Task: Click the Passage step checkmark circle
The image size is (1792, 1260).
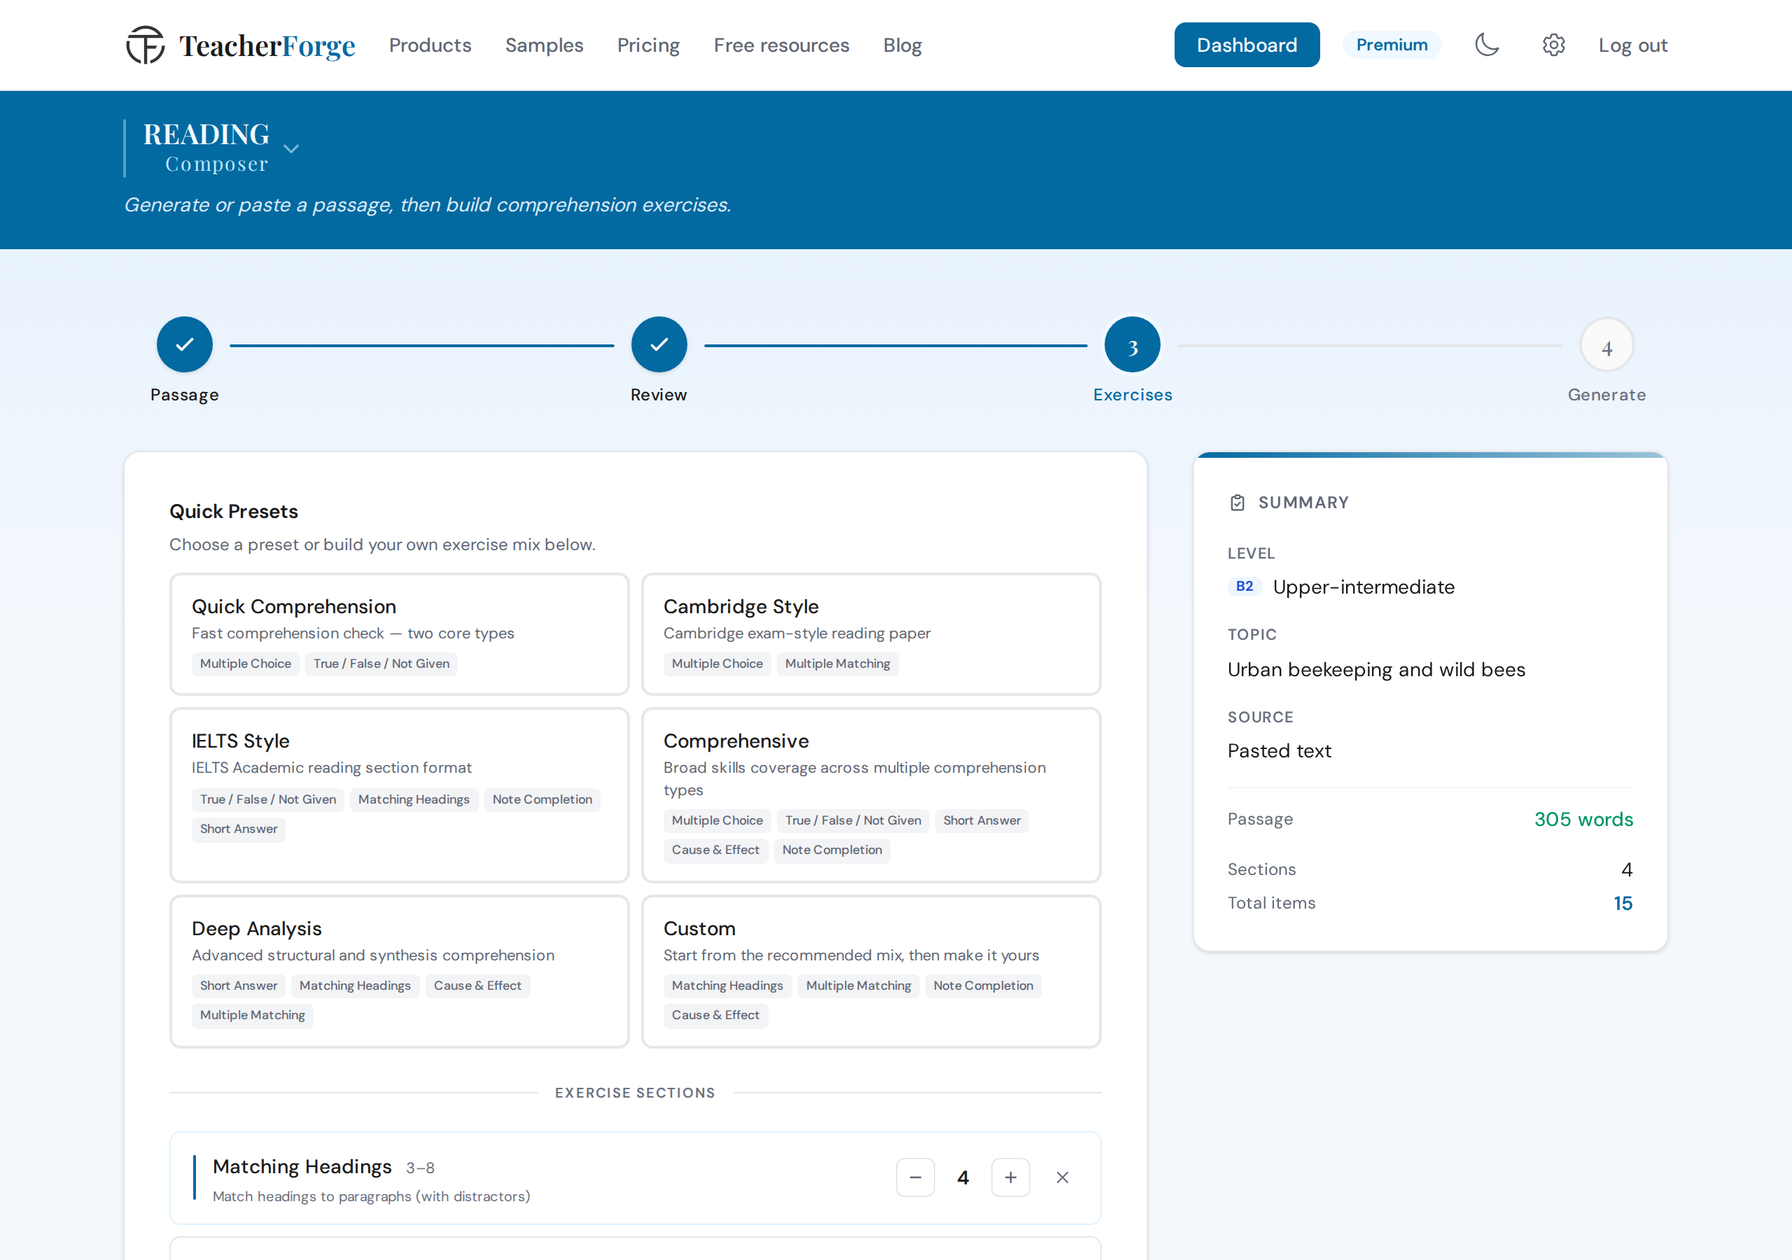Action: pos(184,344)
